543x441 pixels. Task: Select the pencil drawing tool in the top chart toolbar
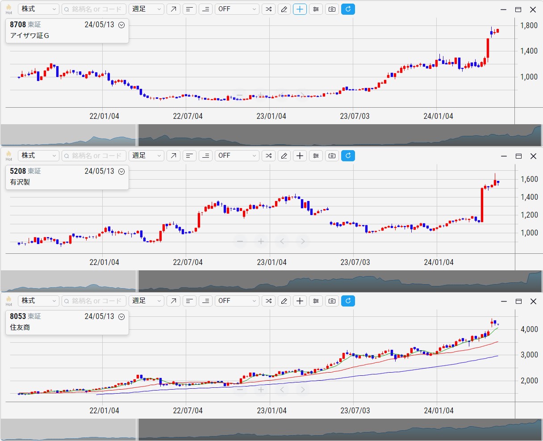click(x=284, y=9)
